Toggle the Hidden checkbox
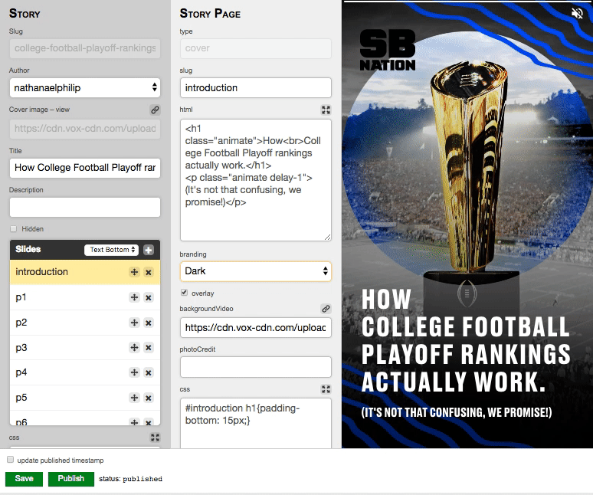The width and height of the screenshot is (593, 495). tap(13, 229)
